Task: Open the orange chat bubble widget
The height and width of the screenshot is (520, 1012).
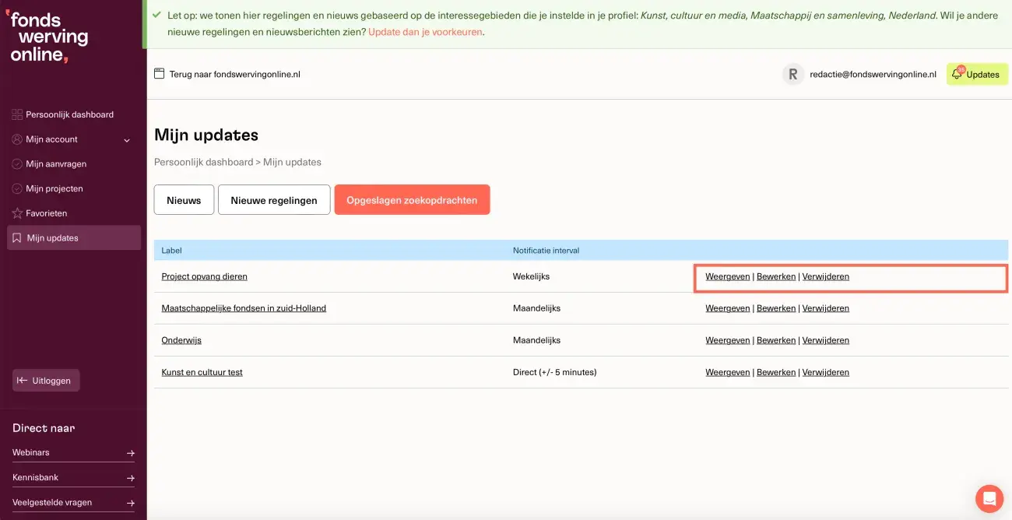Action: click(989, 498)
